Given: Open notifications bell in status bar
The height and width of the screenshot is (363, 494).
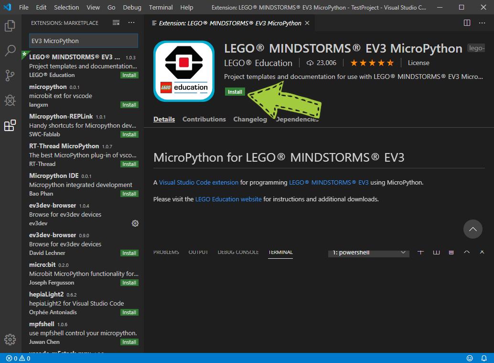Looking at the screenshot, I should click(x=484, y=358).
